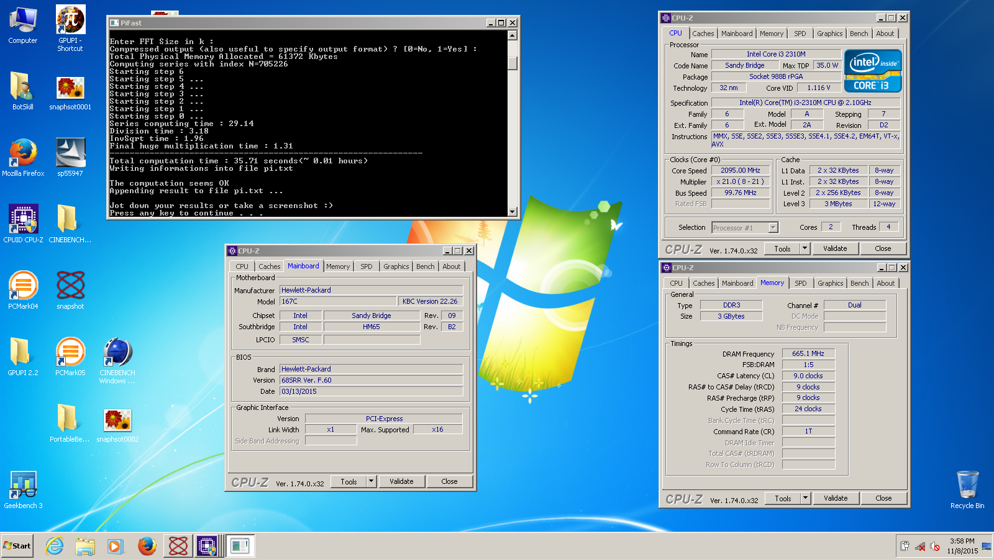Launch the Geekbench 3 desktop shortcut
This screenshot has width=994, height=559.
(23, 489)
